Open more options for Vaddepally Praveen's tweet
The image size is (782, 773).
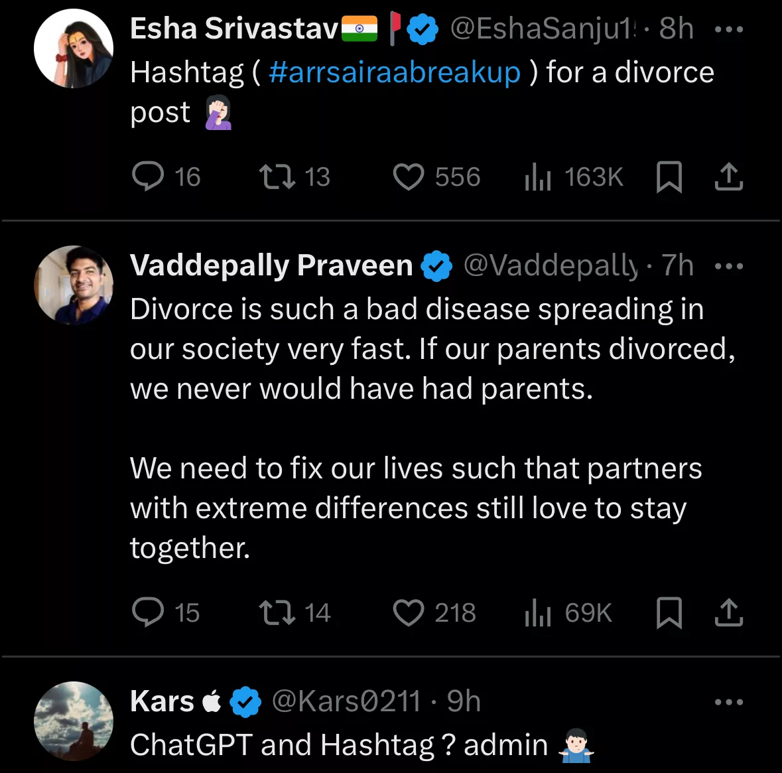click(729, 266)
